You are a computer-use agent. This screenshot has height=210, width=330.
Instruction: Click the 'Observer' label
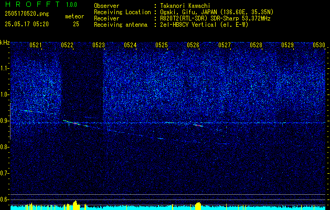pos(107,6)
